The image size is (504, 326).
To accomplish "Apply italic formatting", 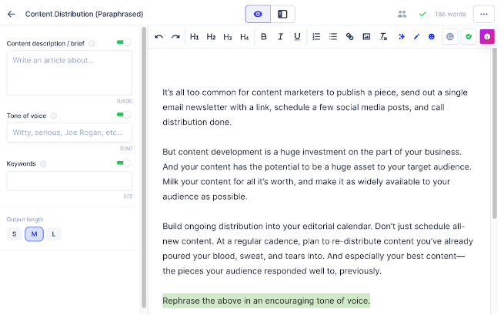I will tap(280, 37).
